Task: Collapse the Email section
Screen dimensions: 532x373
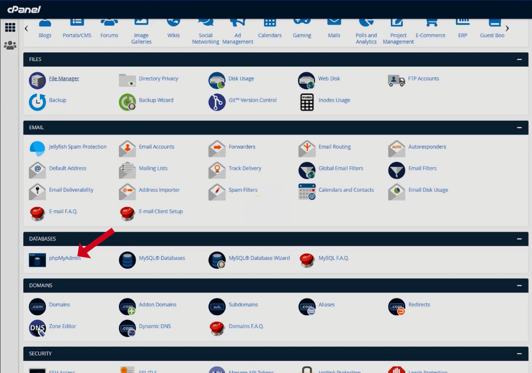Action: pyautogui.click(x=519, y=127)
